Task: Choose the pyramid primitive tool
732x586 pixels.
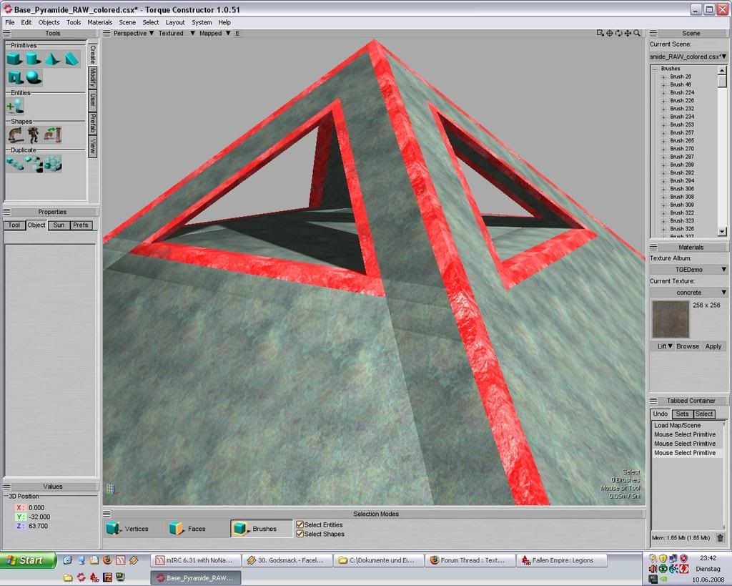Action: 52,59
